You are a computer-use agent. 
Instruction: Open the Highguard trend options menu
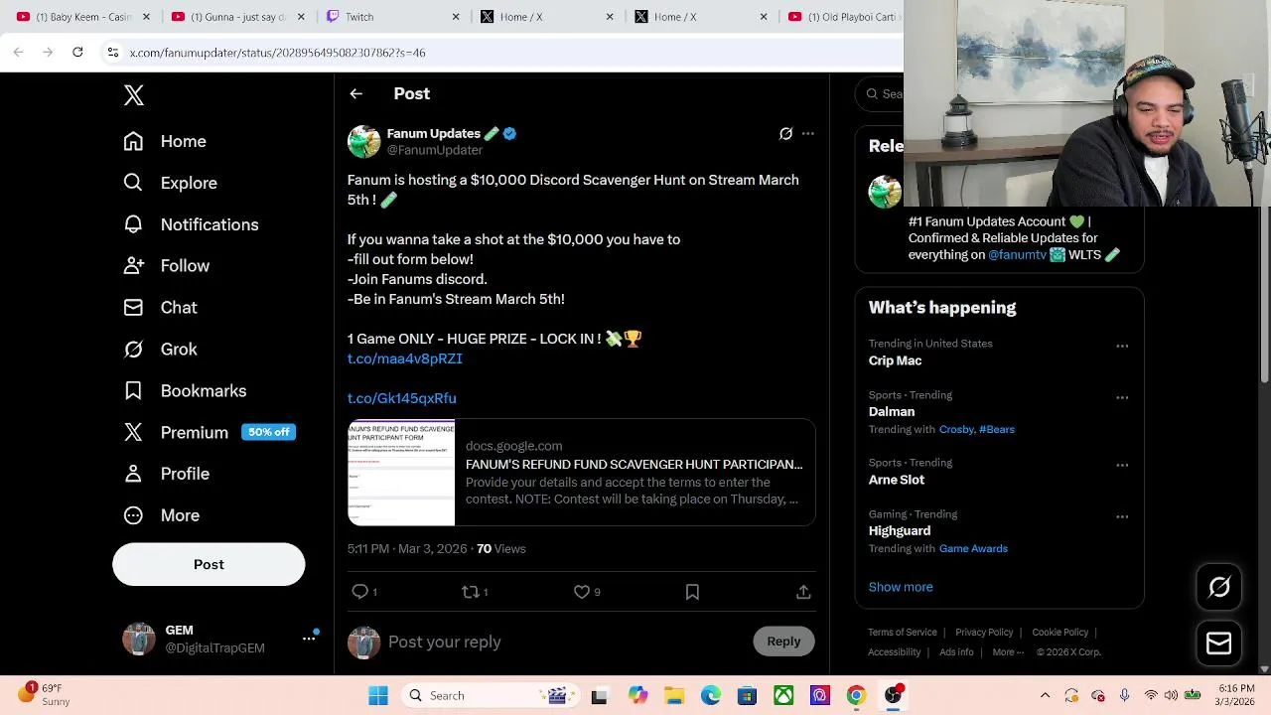click(1122, 516)
